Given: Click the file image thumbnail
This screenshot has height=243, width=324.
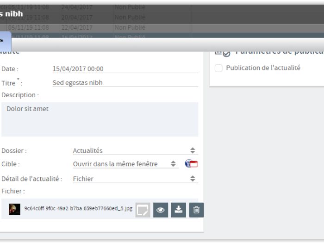Looking at the screenshot, I should (x=14, y=209).
